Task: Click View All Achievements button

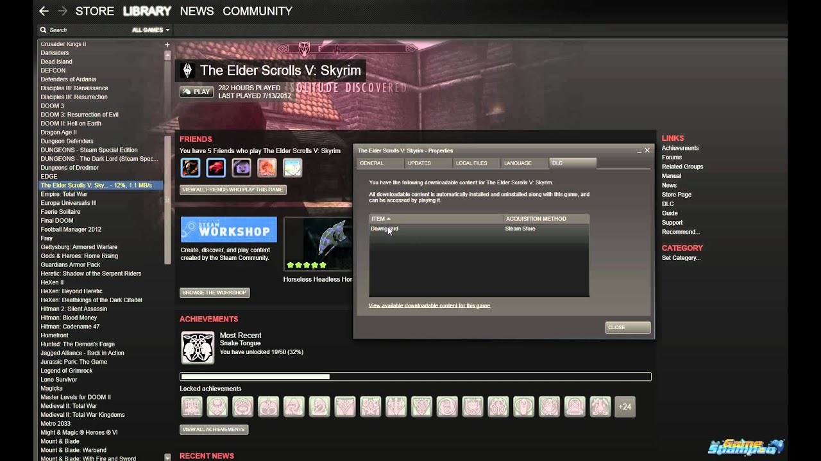Action: pos(214,430)
